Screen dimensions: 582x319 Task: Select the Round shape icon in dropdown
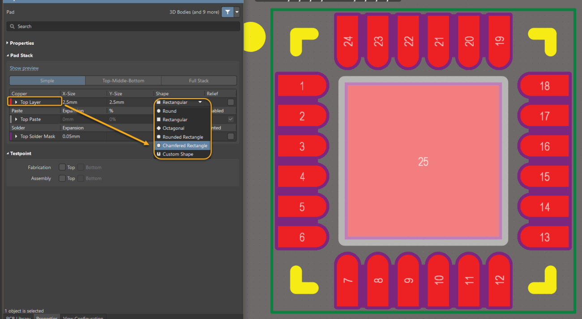[159, 111]
